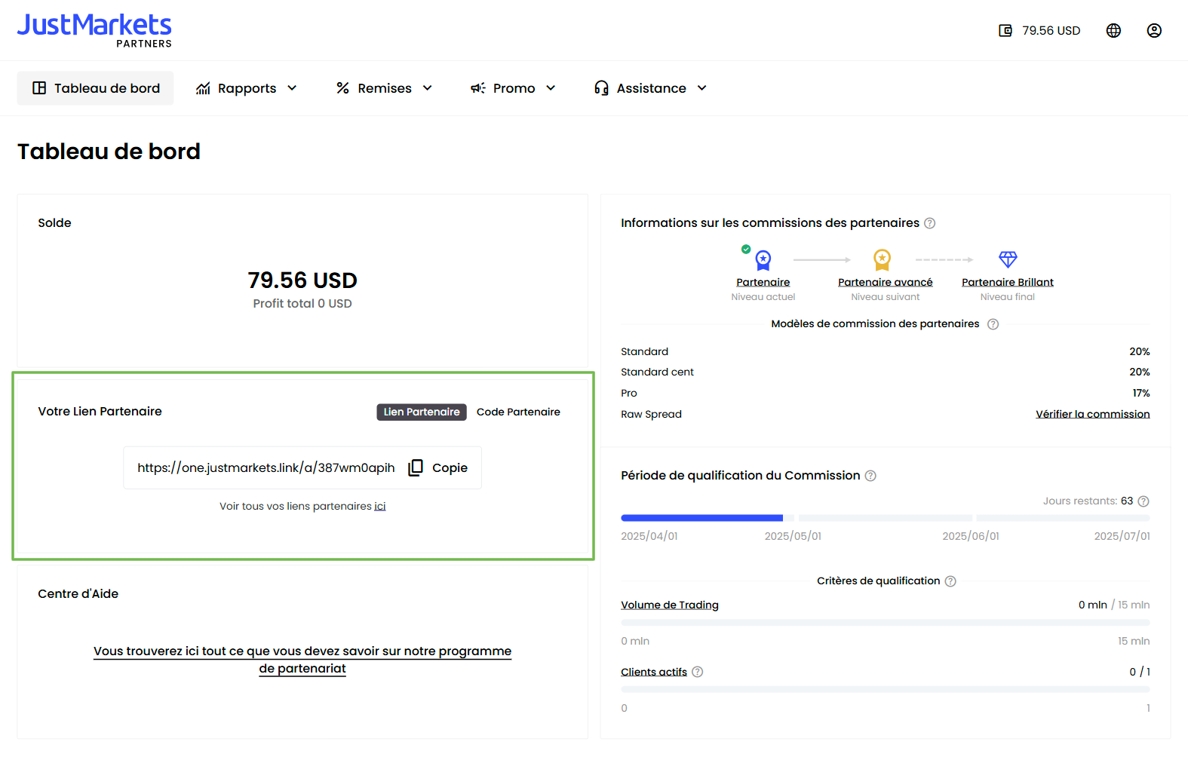Select the Lien Partenaire toggle
1188x763 pixels.
pos(422,412)
